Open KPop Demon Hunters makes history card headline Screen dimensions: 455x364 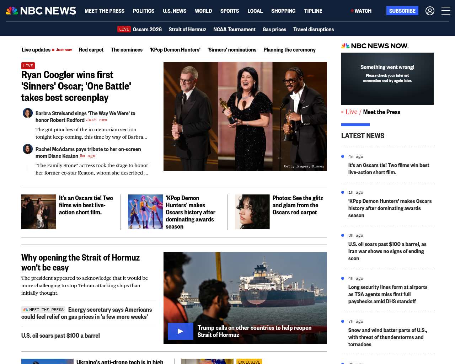pos(191,212)
